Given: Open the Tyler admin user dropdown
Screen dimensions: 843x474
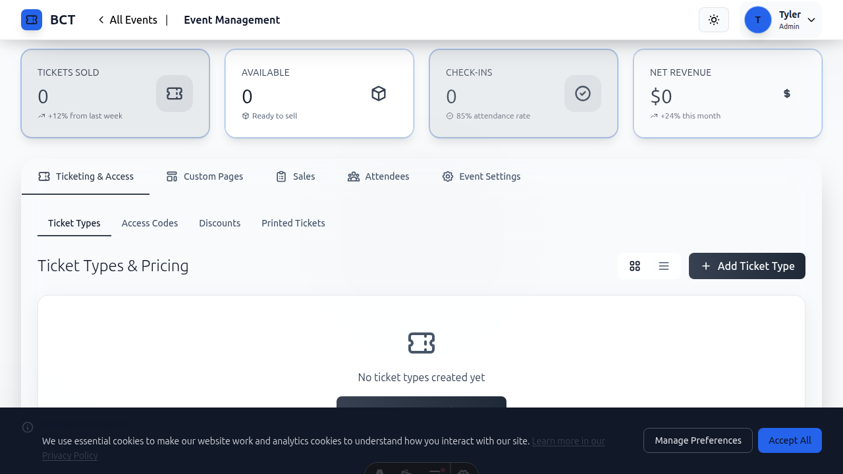Looking at the screenshot, I should (x=811, y=20).
